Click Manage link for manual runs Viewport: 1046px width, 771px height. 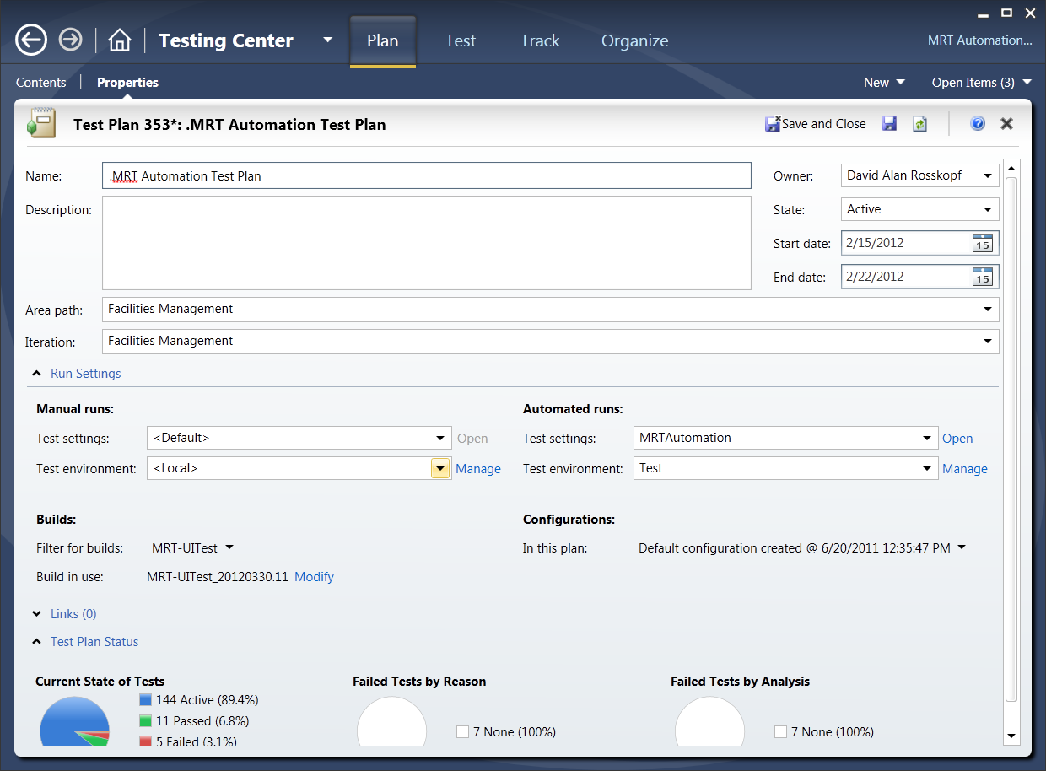(478, 469)
